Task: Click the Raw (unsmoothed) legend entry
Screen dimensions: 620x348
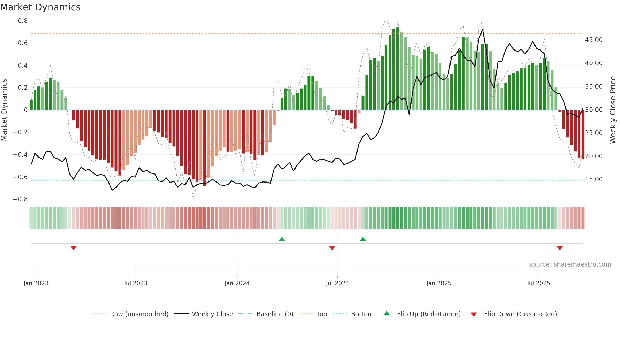Action: click(130, 314)
